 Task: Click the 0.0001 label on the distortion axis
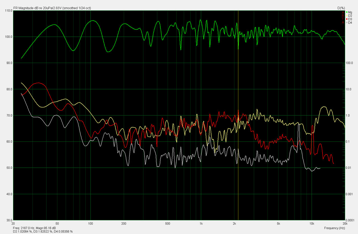[350, 220]
